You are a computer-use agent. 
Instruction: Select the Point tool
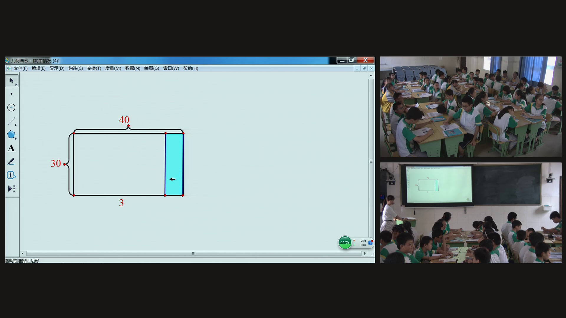[11, 94]
